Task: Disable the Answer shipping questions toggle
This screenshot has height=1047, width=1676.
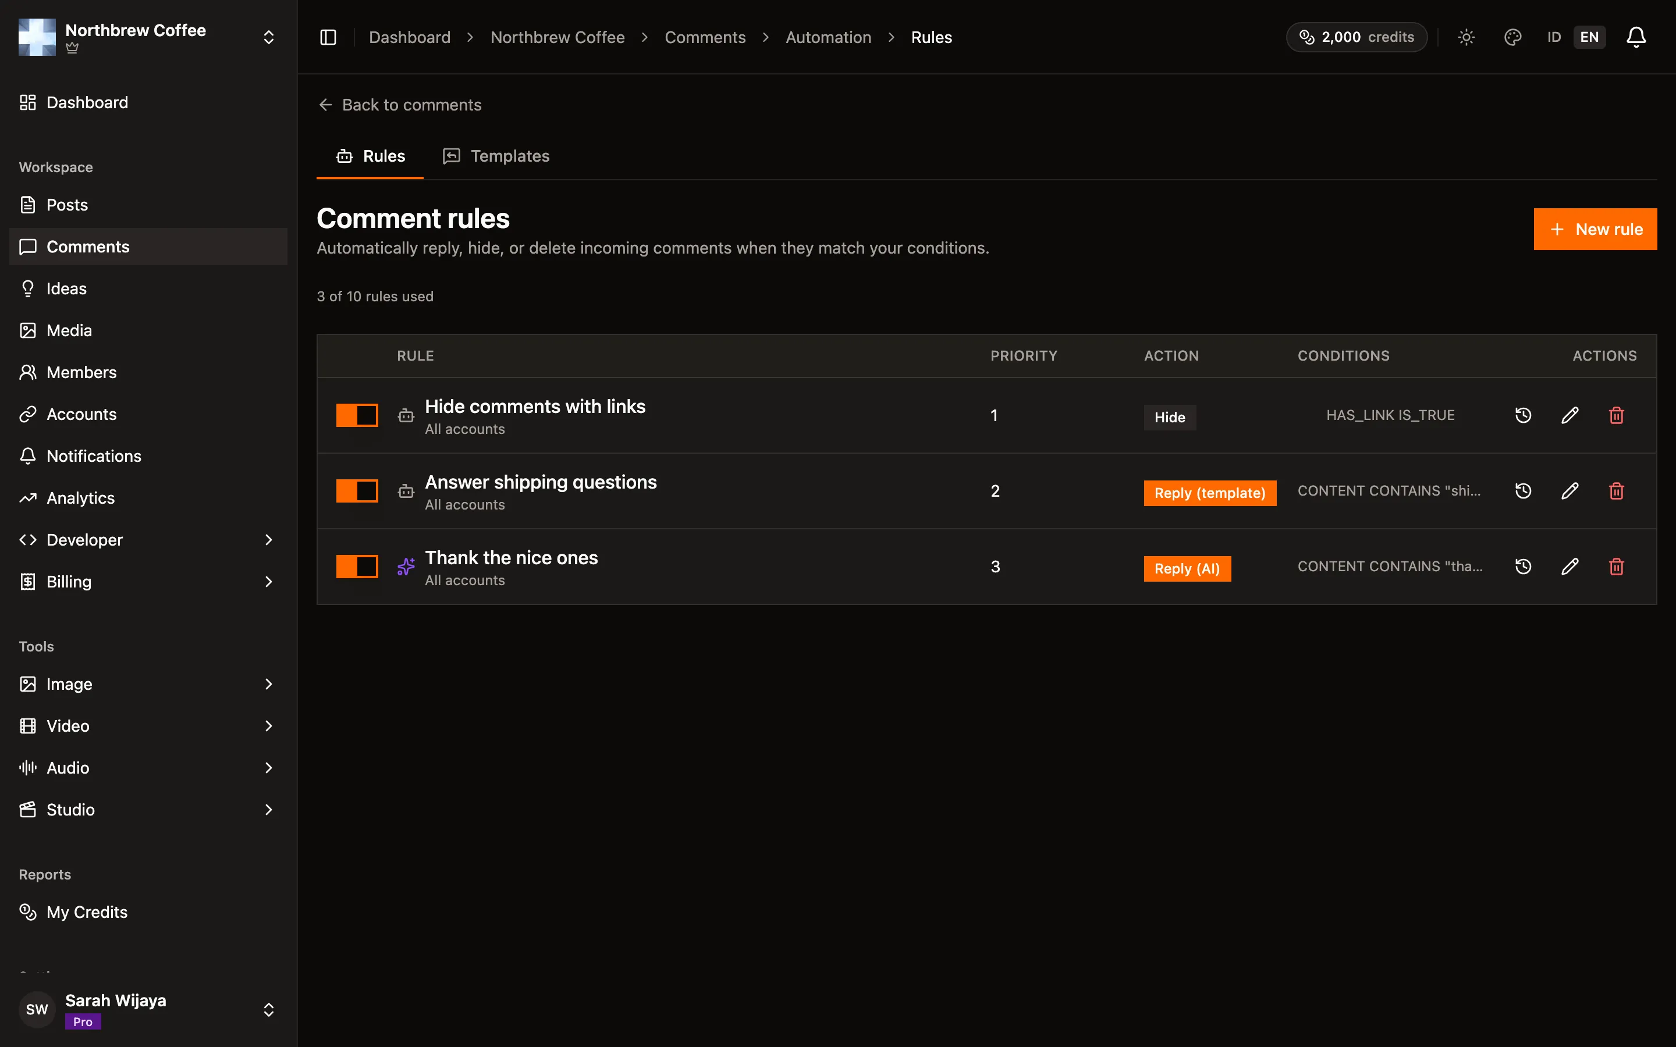Action: click(x=357, y=491)
